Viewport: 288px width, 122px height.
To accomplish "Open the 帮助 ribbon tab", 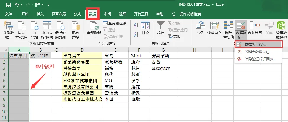I will (160, 14).
